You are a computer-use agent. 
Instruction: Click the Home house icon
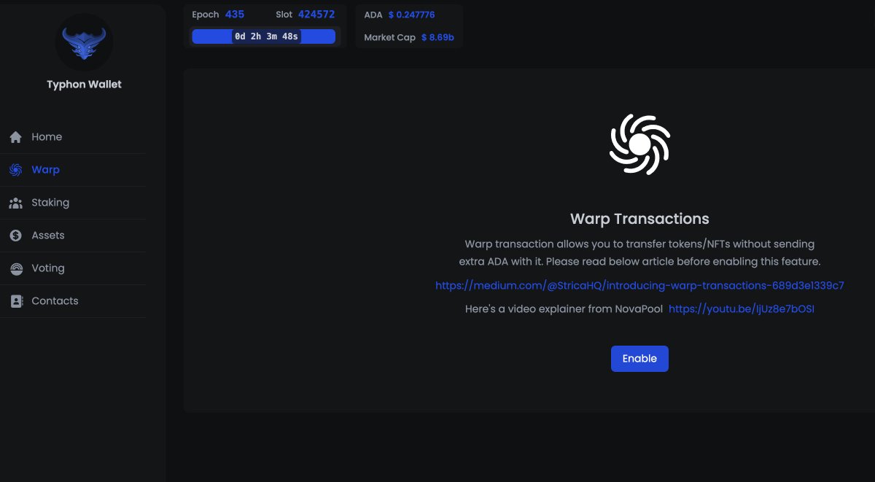(x=16, y=137)
